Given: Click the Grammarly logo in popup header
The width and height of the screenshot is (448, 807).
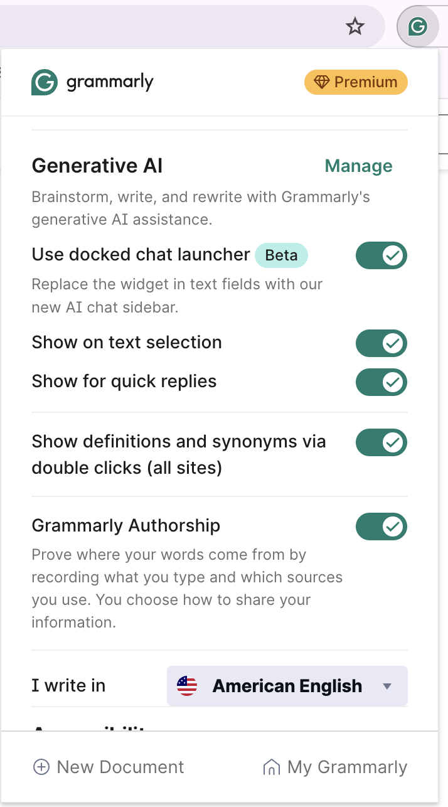Looking at the screenshot, I should point(92,82).
